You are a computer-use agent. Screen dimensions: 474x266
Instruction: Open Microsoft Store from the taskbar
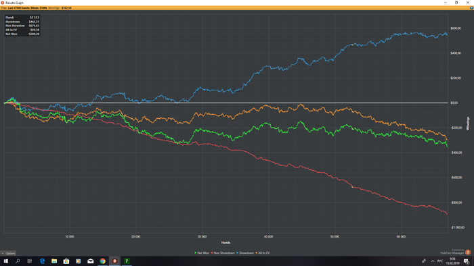pyautogui.click(x=66, y=261)
